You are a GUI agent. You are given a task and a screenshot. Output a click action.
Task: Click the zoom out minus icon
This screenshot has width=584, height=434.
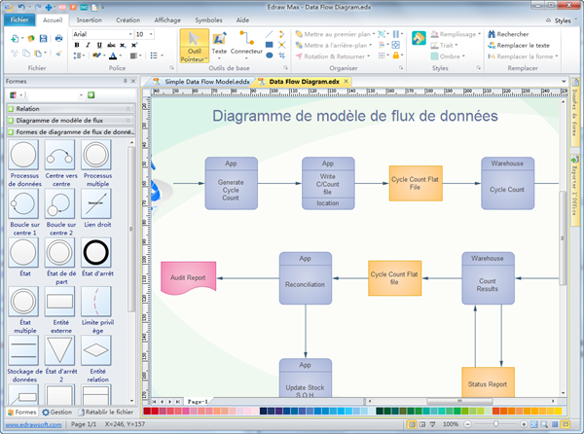click(x=468, y=424)
